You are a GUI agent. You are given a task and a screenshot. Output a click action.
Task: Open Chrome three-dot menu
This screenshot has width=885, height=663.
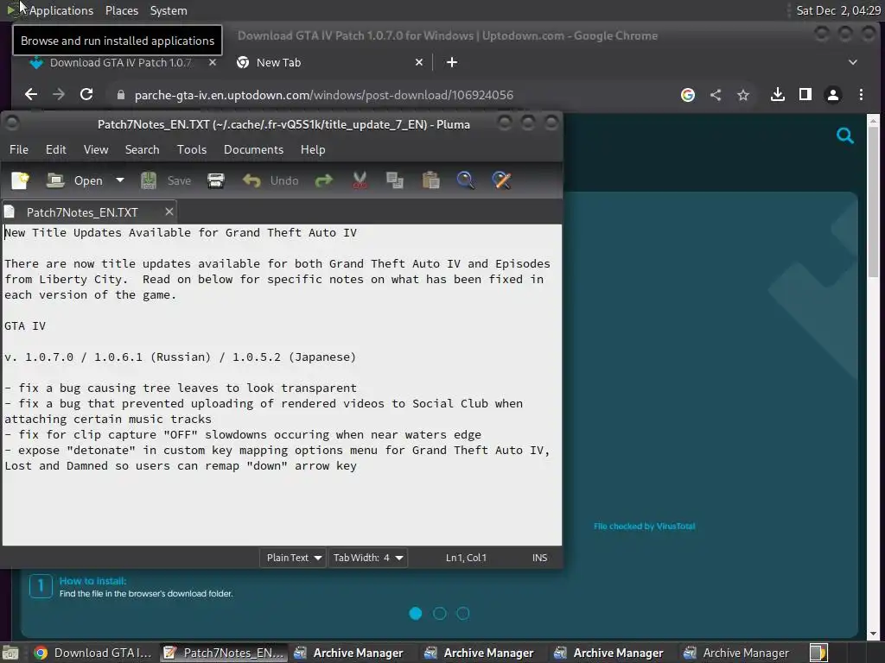pos(861,95)
